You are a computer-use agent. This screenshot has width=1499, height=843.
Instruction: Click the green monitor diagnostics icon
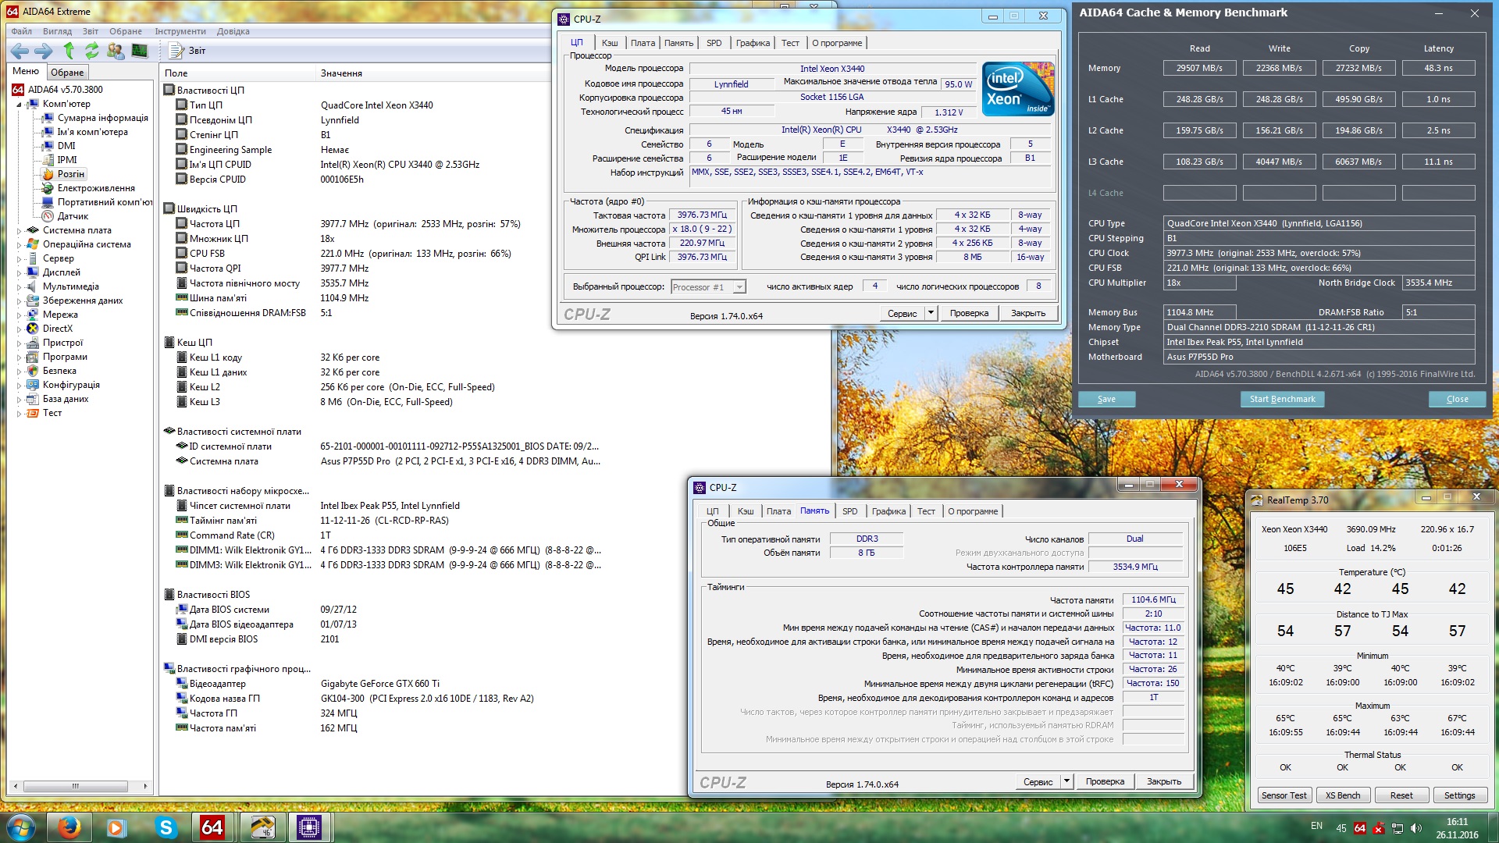(140, 51)
